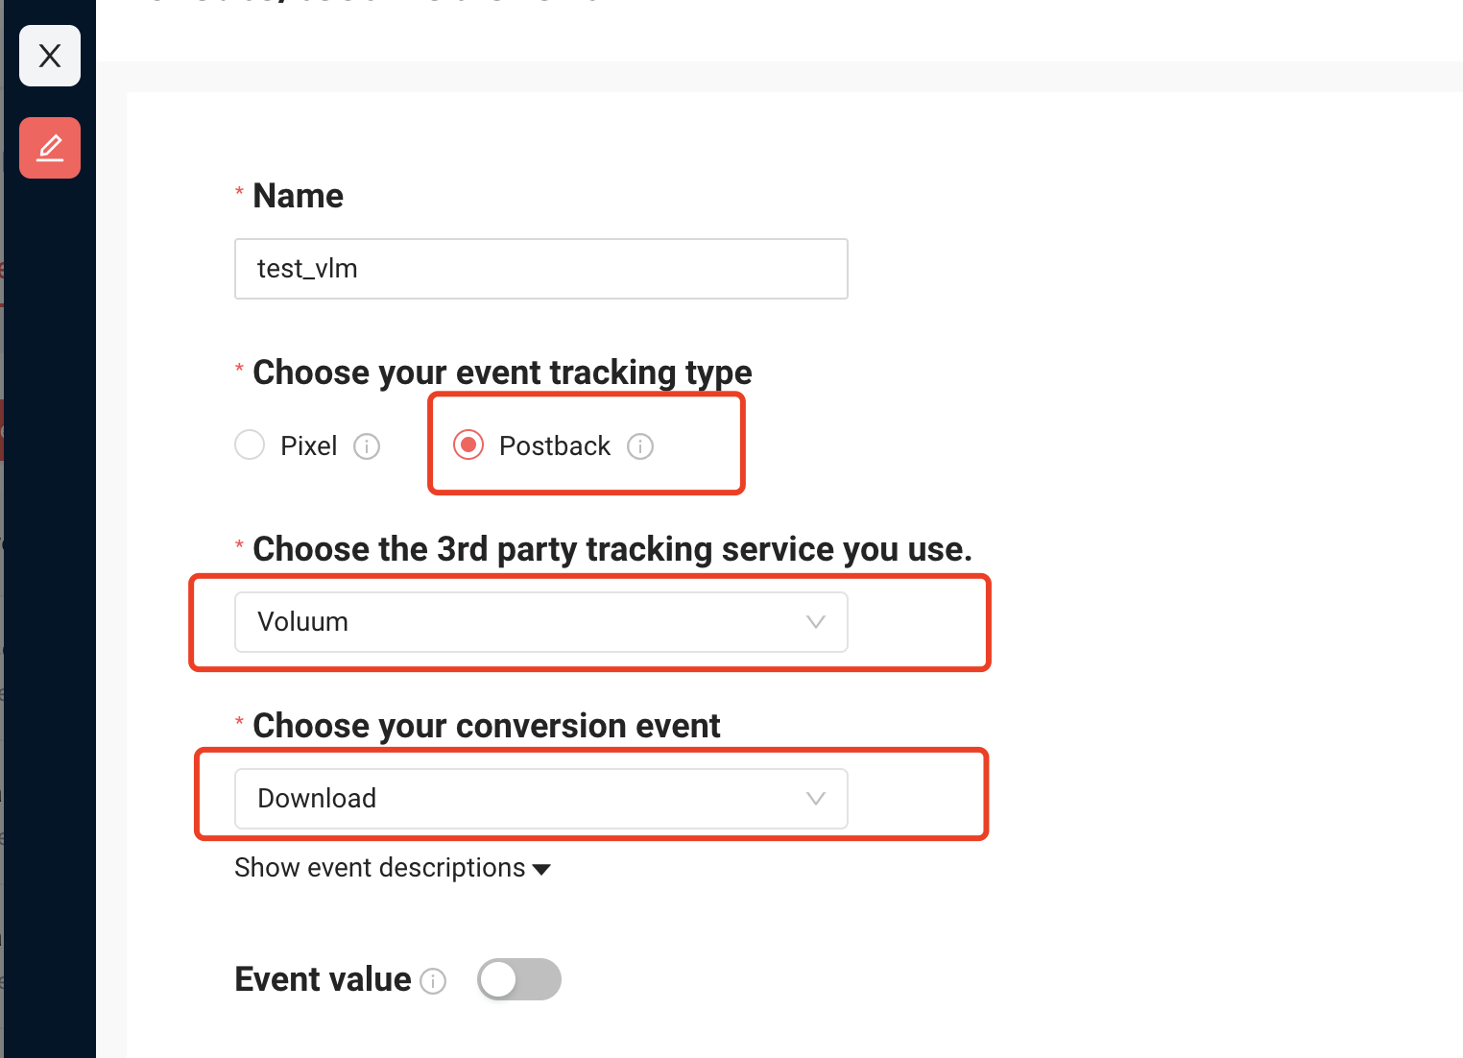Click the Pixel option label

point(309,446)
